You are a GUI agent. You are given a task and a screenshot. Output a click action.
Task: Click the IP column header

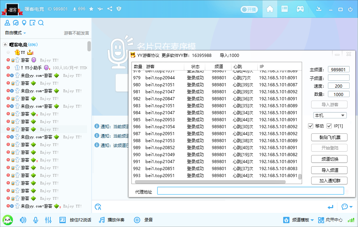click(279, 67)
